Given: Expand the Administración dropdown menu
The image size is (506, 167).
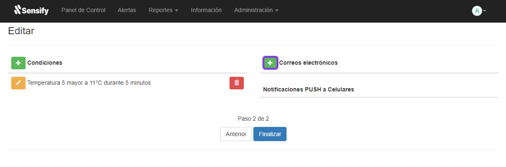Looking at the screenshot, I should point(256,10).
